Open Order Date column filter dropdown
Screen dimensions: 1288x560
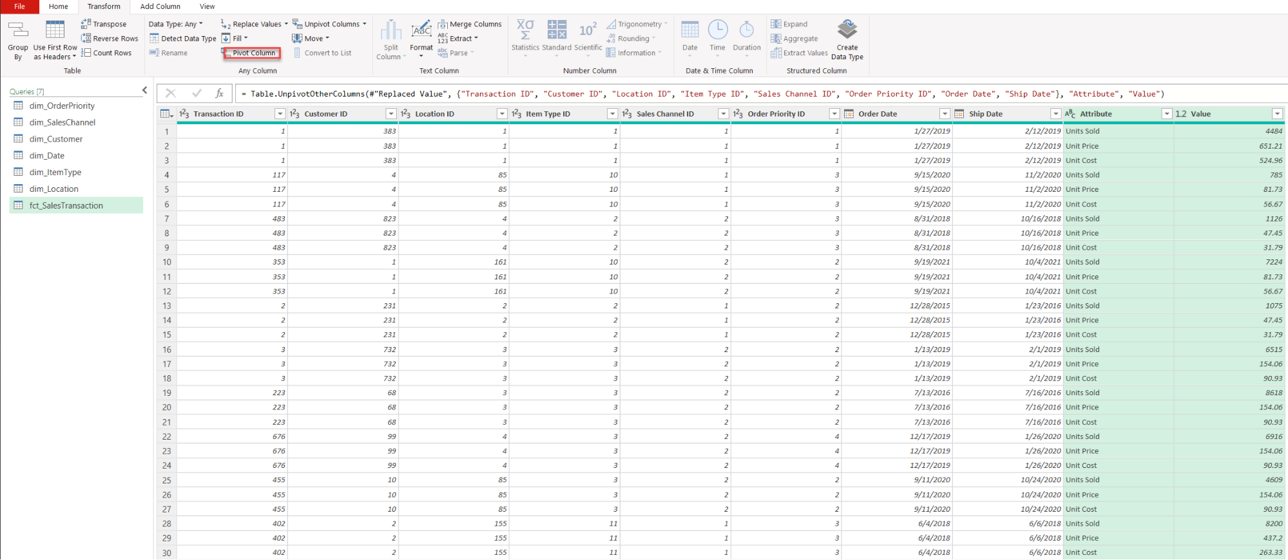tap(945, 114)
